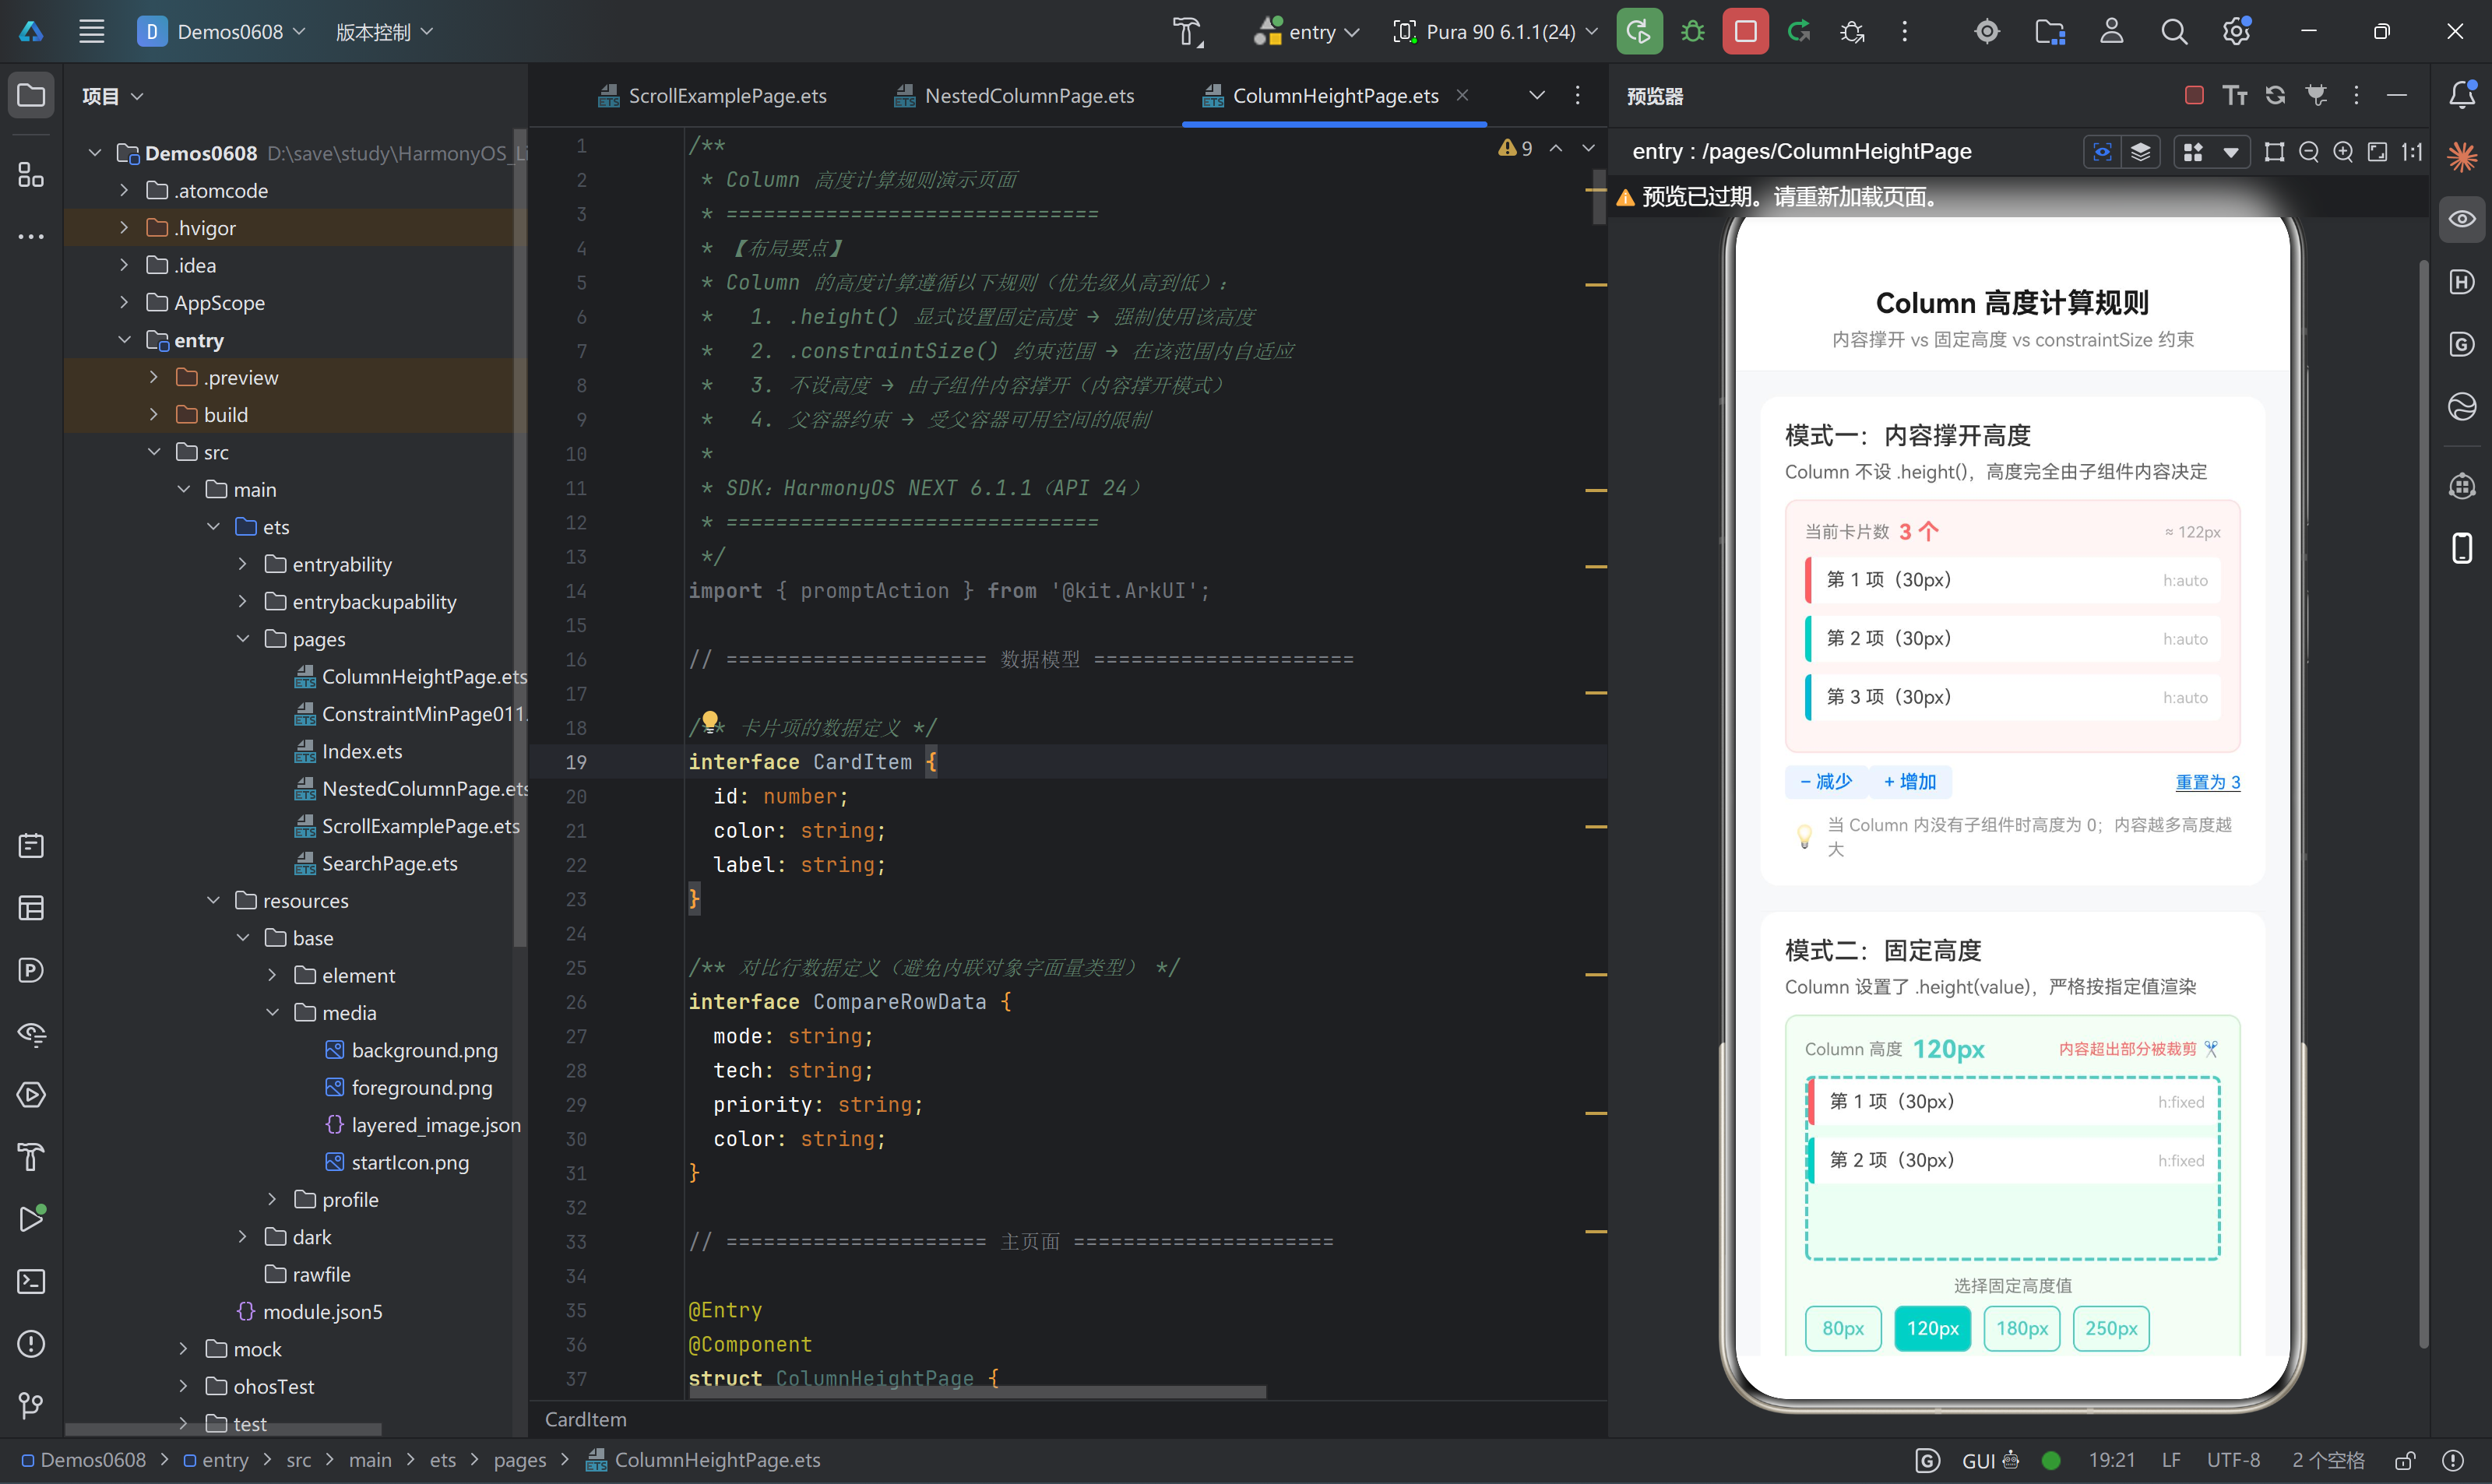Image resolution: width=2492 pixels, height=1484 pixels.
Task: Toggle the layers view icon in previewer
Action: point(2140,152)
